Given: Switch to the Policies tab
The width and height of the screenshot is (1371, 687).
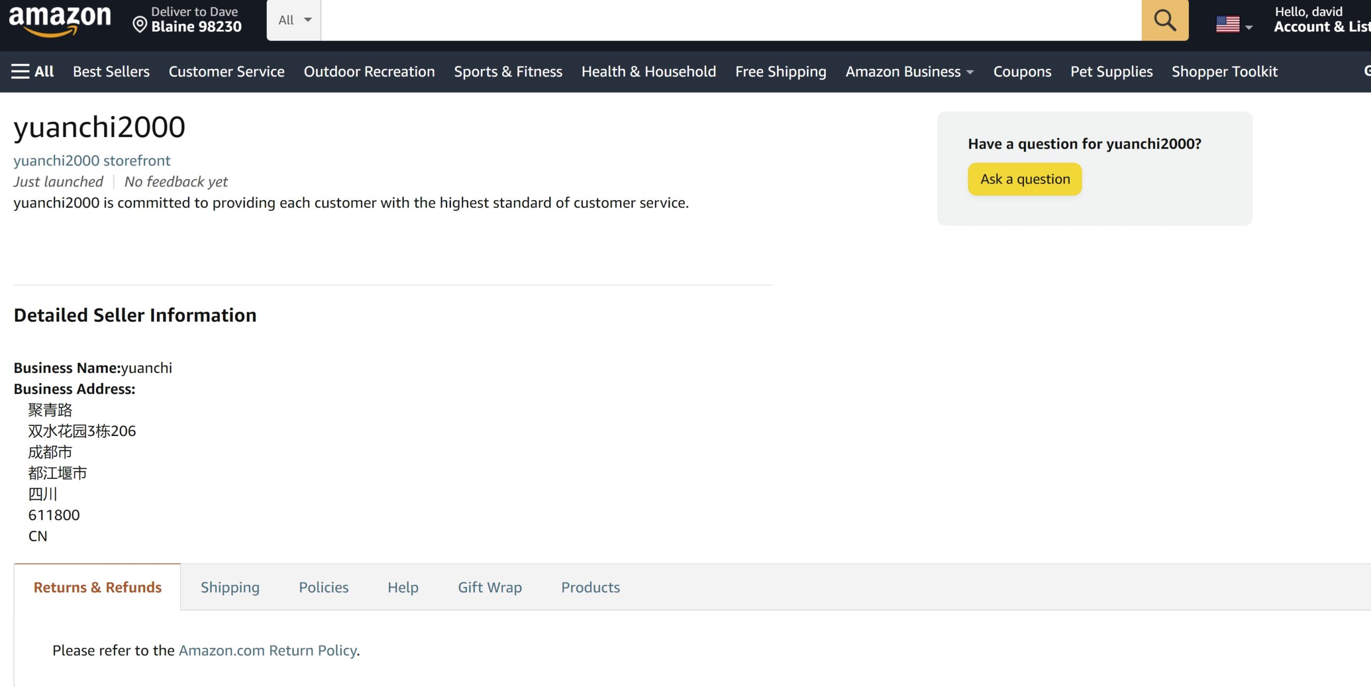Looking at the screenshot, I should pos(323,587).
